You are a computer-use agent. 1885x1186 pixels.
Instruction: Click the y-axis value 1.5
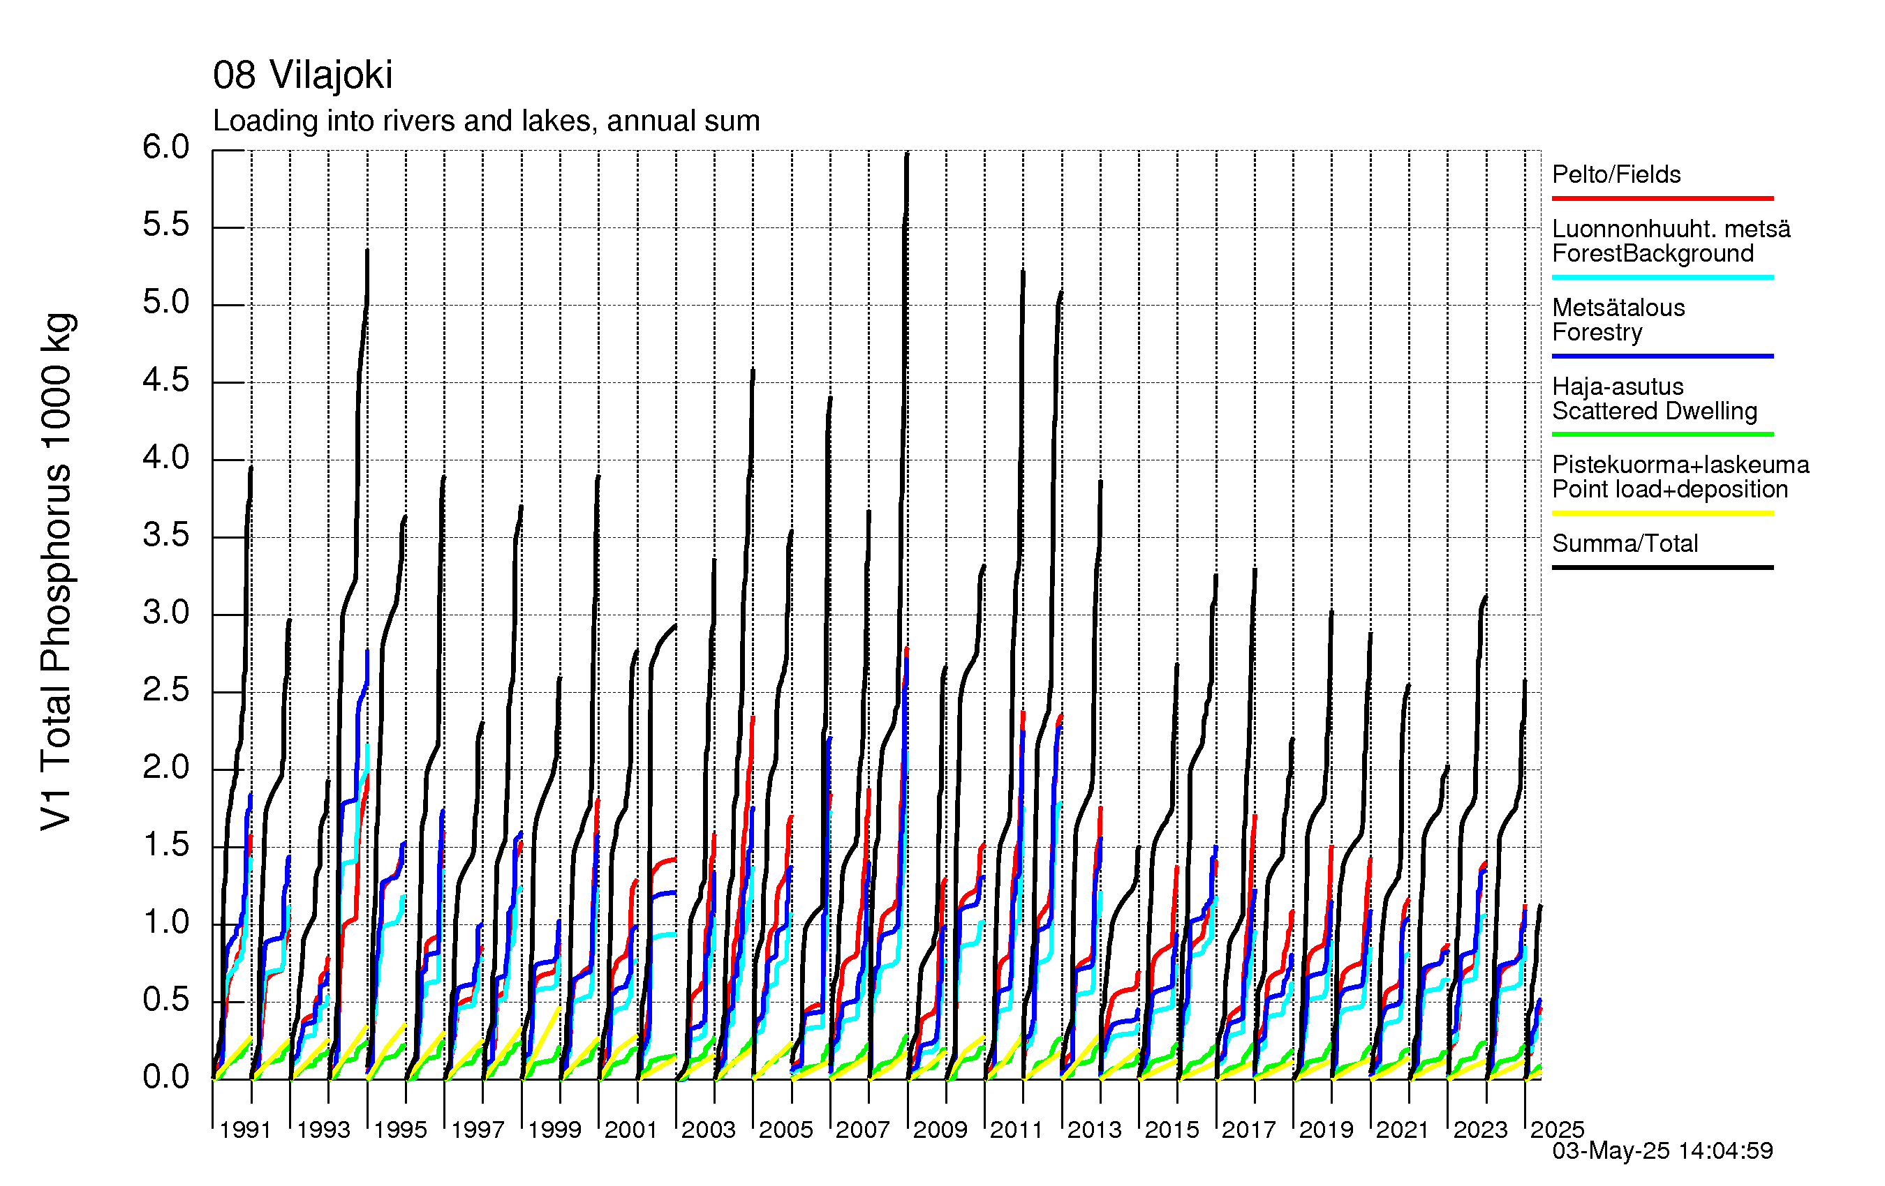(166, 845)
